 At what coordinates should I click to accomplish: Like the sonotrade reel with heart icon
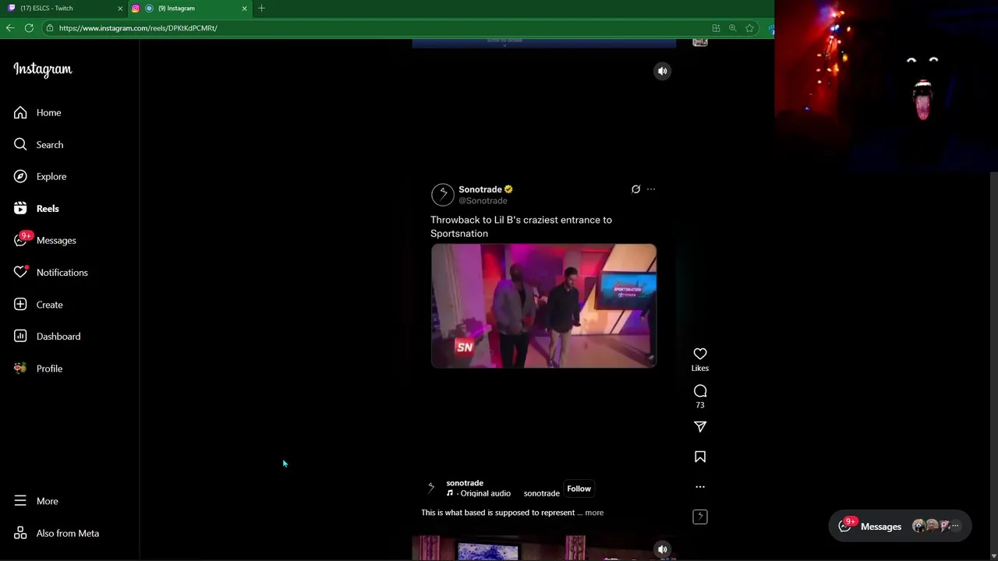click(700, 355)
